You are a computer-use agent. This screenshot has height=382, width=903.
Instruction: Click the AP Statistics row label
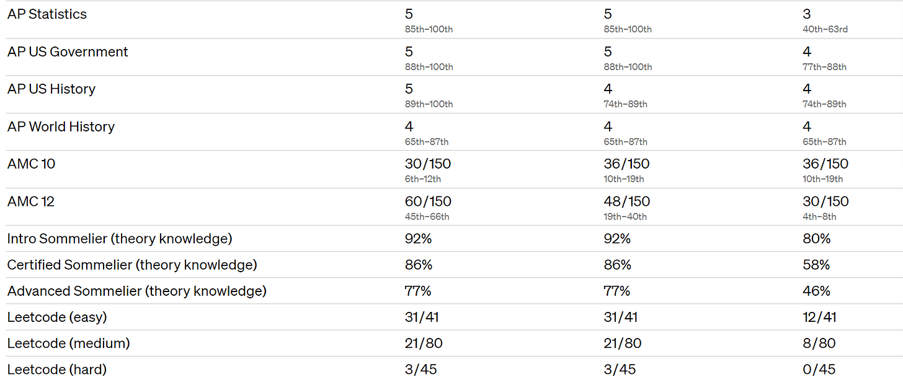point(47,14)
